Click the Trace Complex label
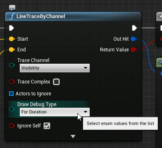162x148 pixels. click(x=34, y=82)
